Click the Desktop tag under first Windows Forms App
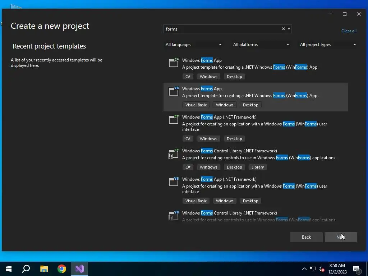The height and width of the screenshot is (276, 368). coord(234,77)
